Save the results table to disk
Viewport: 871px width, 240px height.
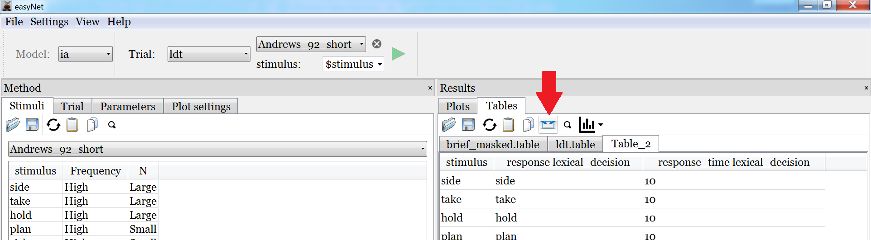pos(468,125)
